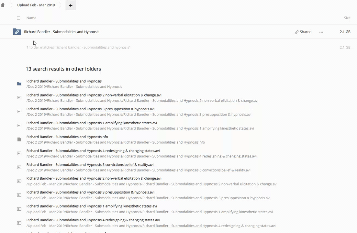Open Dec 2019 folder search result

(x=64, y=81)
